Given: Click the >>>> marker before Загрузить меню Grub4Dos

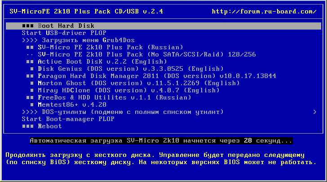Looking at the screenshot, I should tap(30, 40).
